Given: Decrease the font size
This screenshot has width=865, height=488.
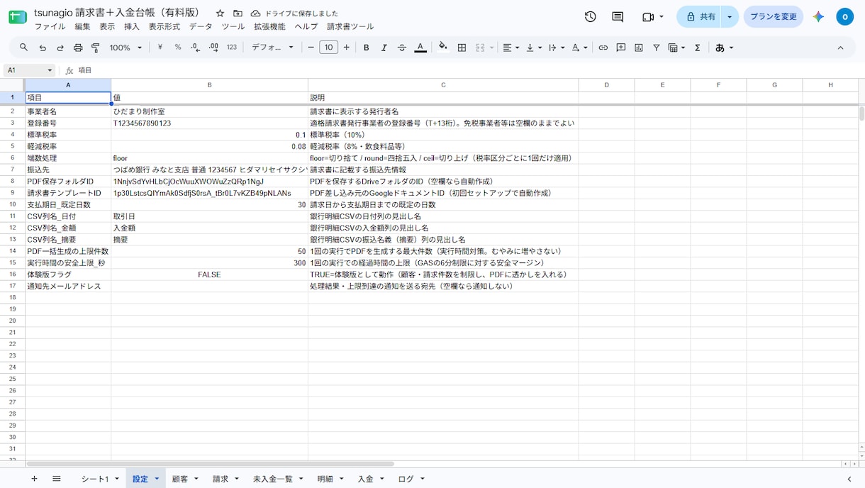Looking at the screenshot, I should [311, 48].
